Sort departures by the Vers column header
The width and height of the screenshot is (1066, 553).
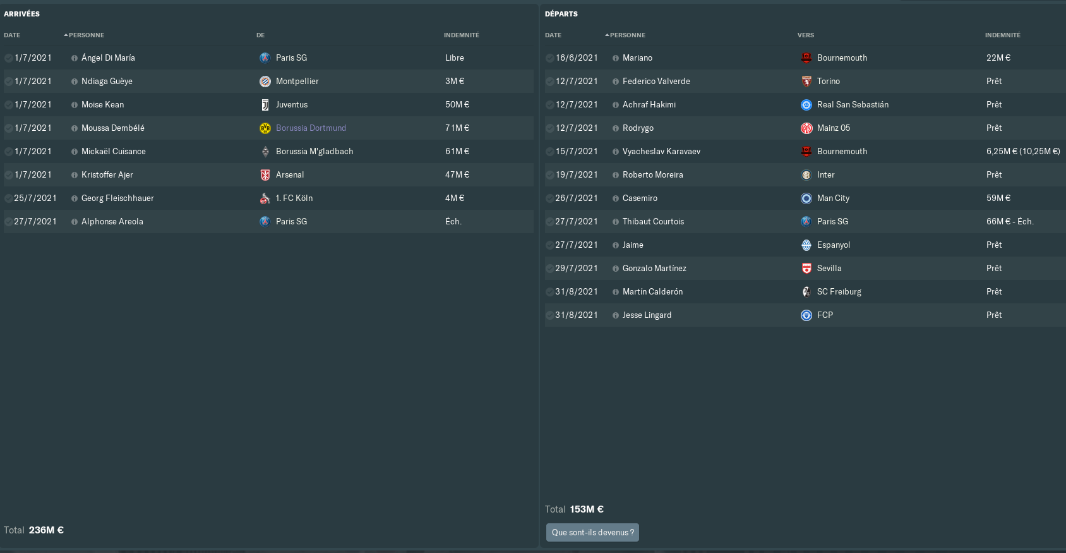pos(806,35)
